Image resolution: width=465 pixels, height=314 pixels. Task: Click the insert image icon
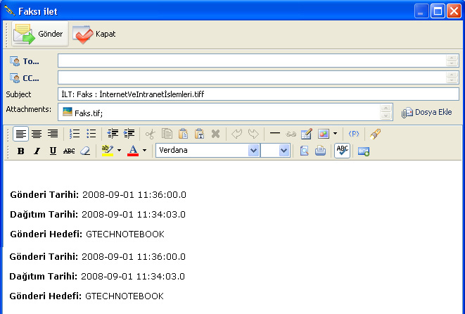[x=324, y=134]
